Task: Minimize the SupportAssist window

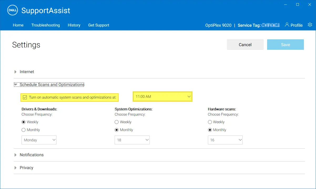Action: (286, 4)
